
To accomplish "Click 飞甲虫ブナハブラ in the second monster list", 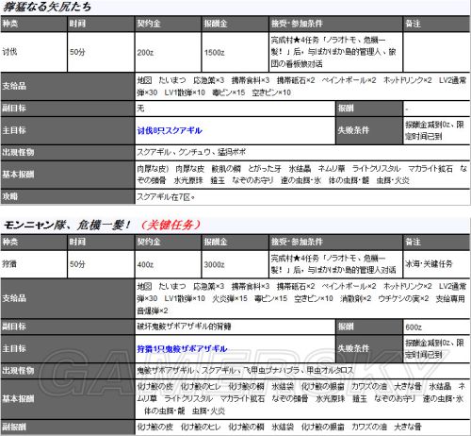I will (x=271, y=371).
